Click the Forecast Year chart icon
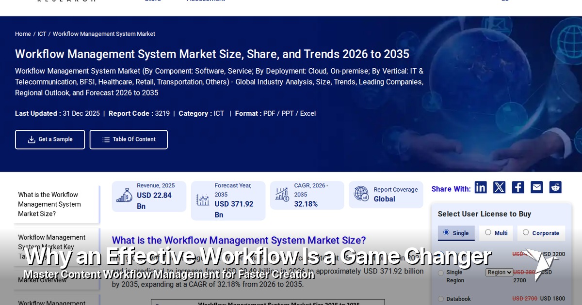This screenshot has width=582, height=305. (203, 199)
